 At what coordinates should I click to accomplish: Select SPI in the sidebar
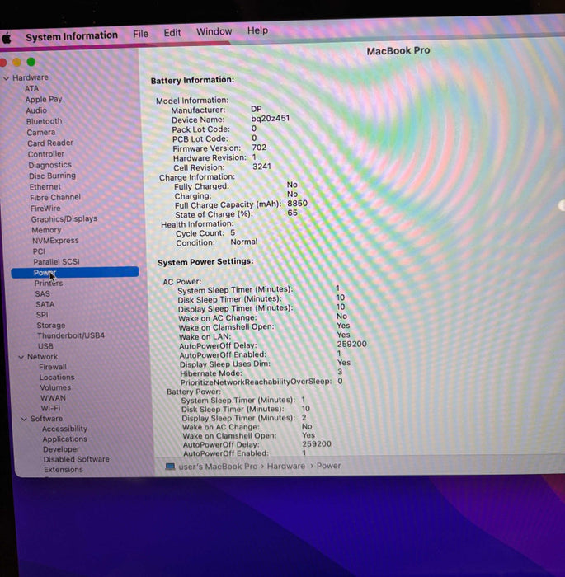(x=42, y=315)
